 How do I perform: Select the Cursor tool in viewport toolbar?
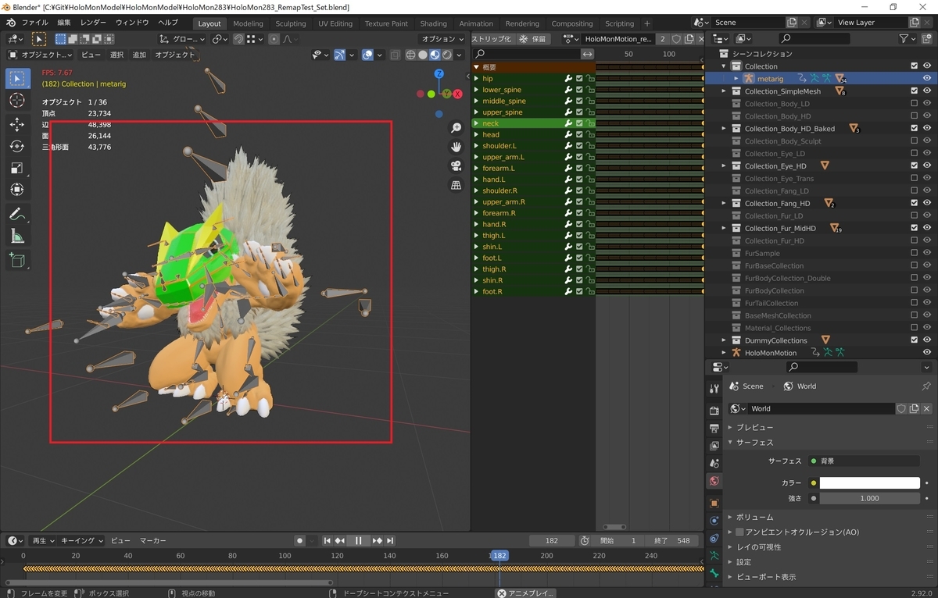[17, 101]
